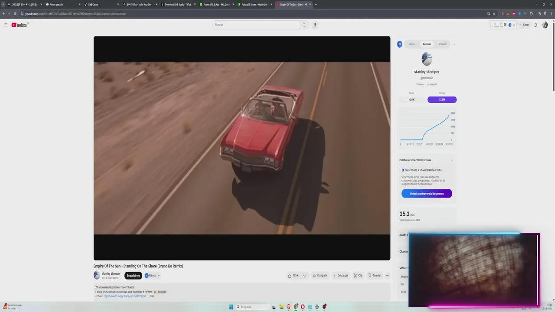
Task: Open File Explorer from taskbar
Action: tap(281, 307)
